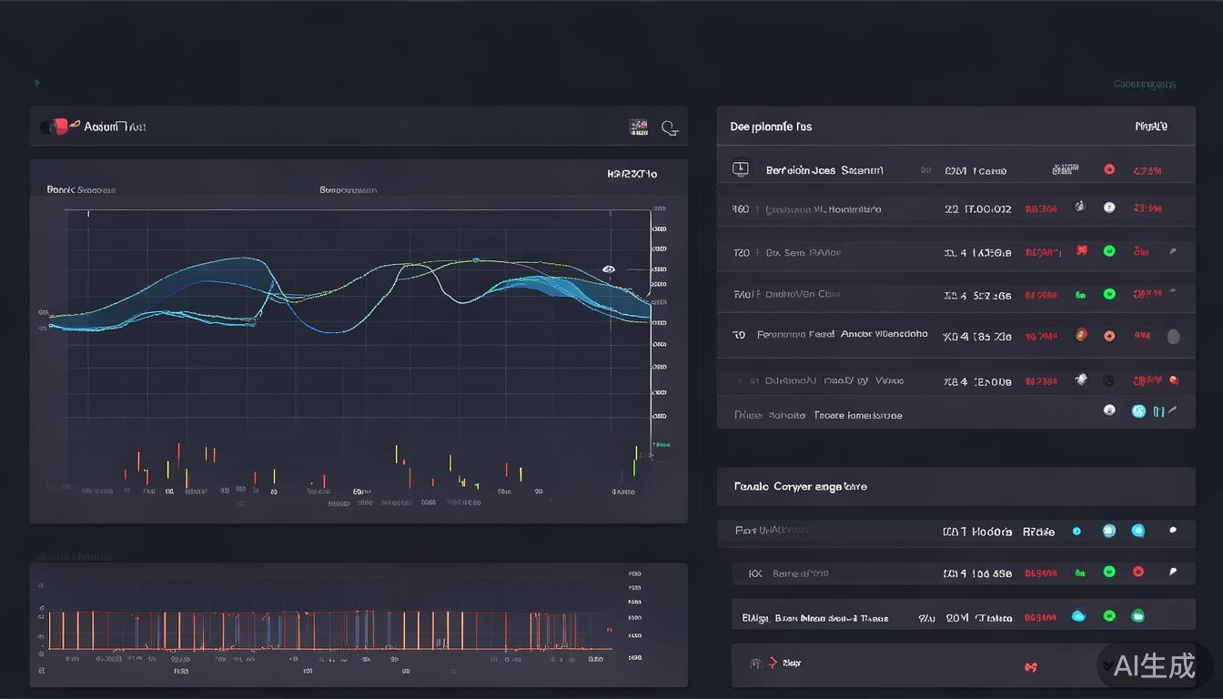Click the label at the right of the upper table header
The height and width of the screenshot is (699, 1223).
point(1151,127)
